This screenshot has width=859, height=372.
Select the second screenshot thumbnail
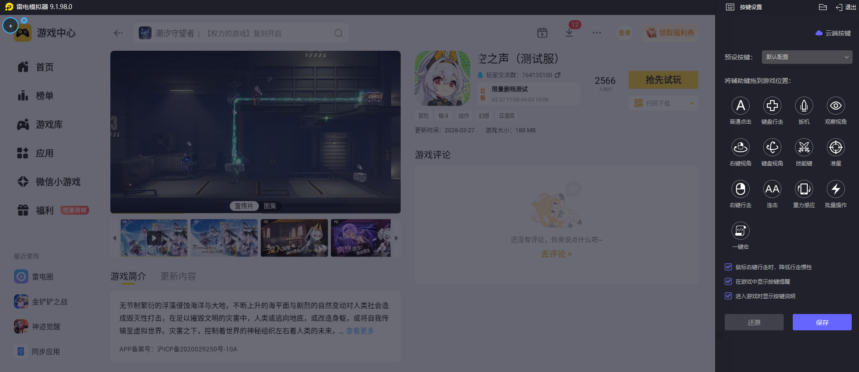(x=224, y=238)
